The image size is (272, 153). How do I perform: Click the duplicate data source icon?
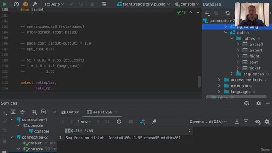tap(216, 13)
